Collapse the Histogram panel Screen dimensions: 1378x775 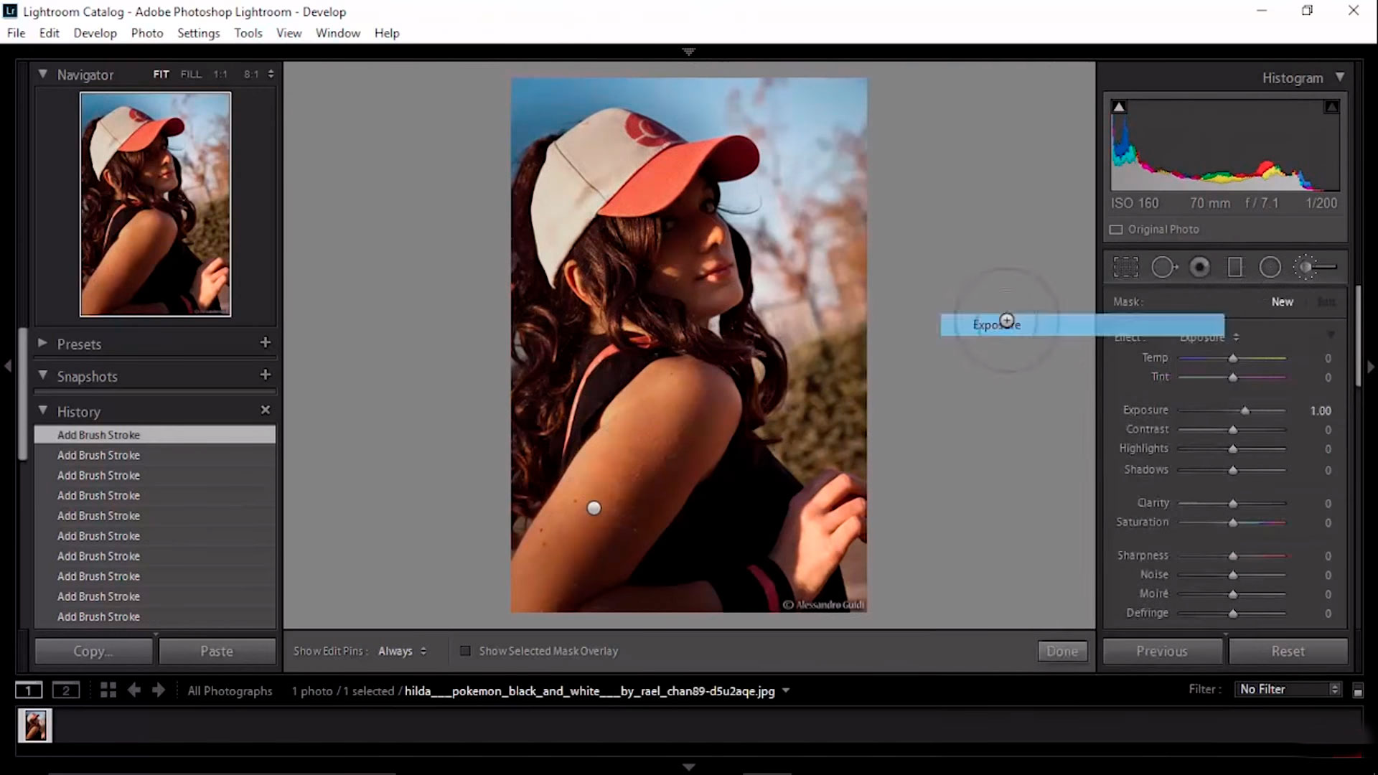pyautogui.click(x=1340, y=77)
